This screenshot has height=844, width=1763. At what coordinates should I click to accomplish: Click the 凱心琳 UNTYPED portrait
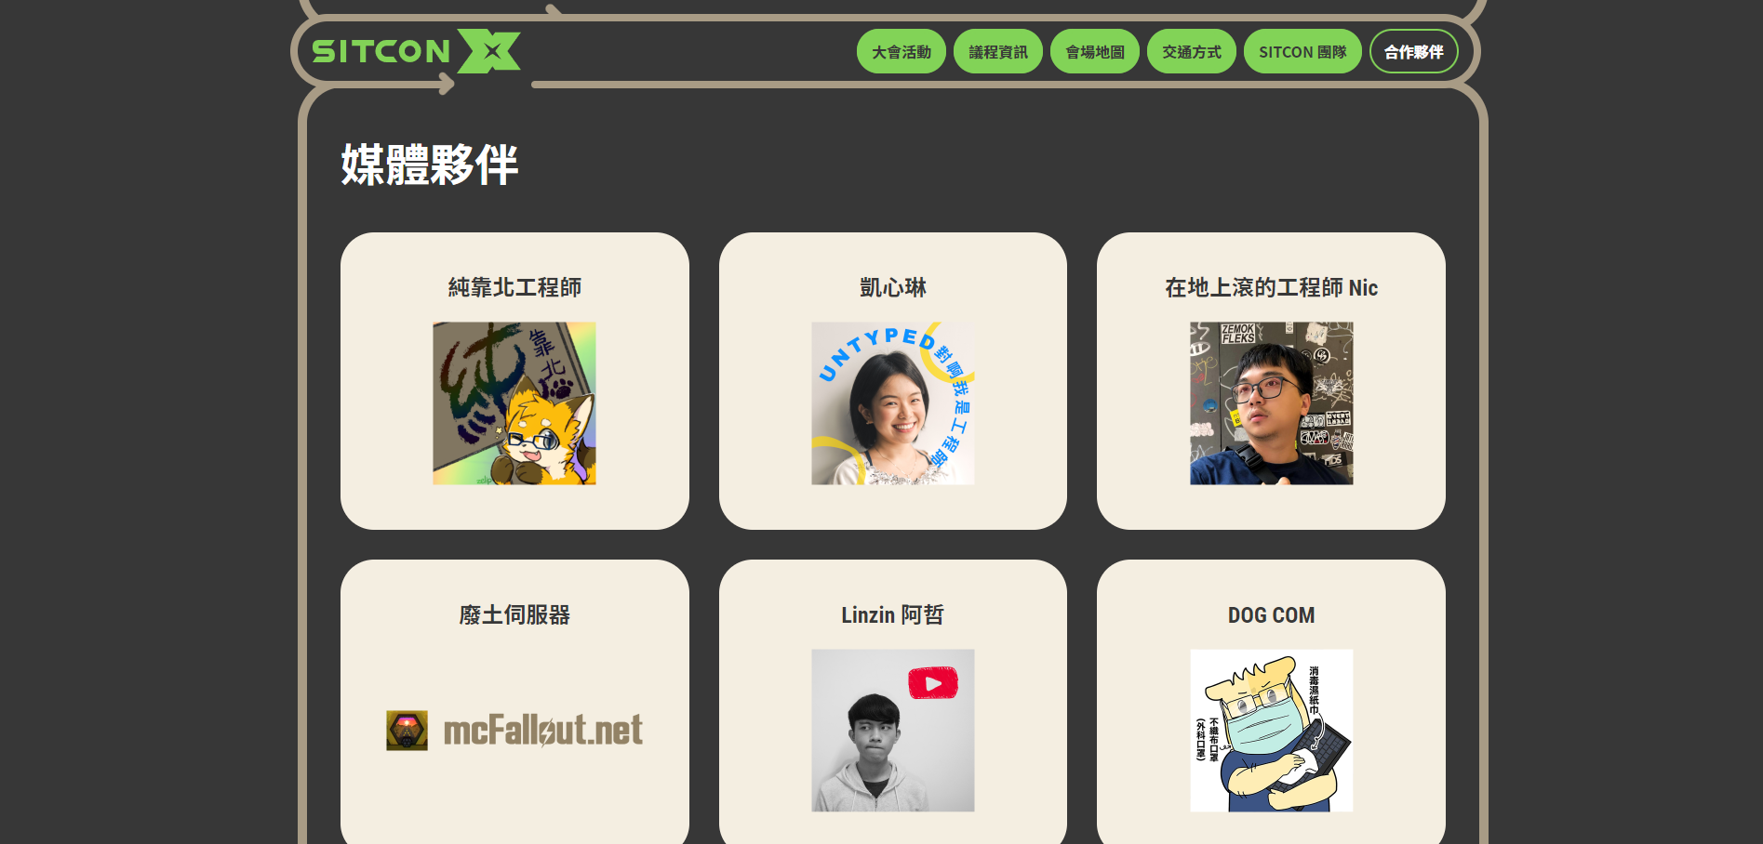[893, 403]
